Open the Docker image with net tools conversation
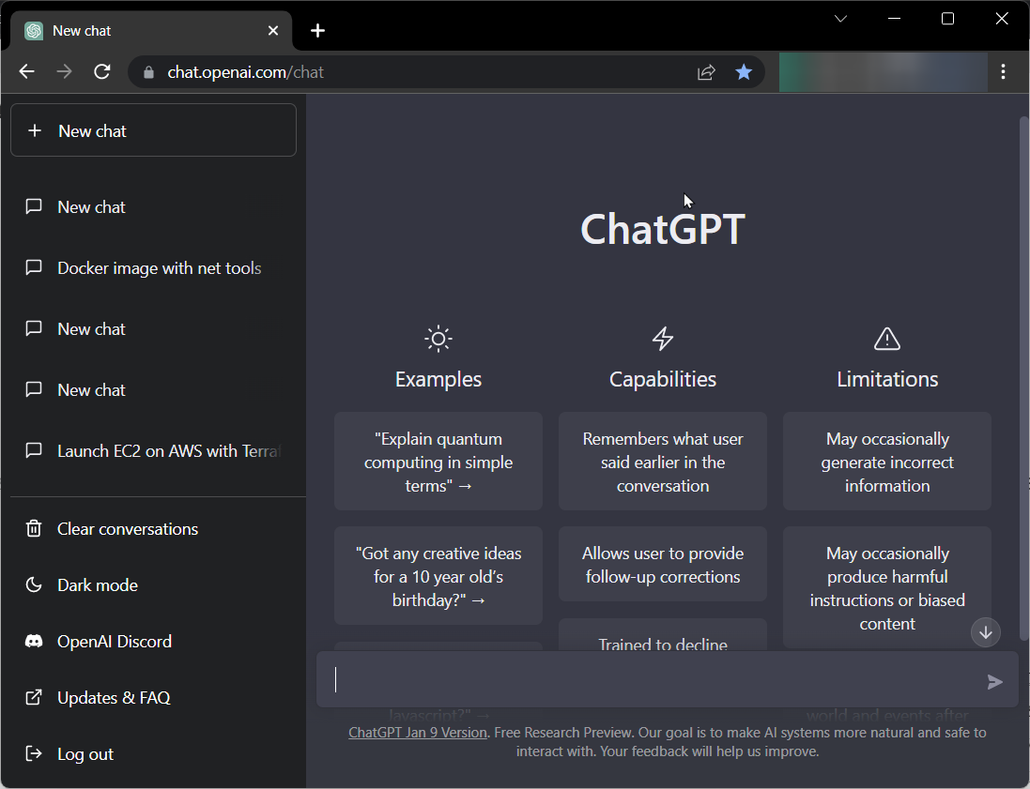The image size is (1030, 789). [154, 268]
